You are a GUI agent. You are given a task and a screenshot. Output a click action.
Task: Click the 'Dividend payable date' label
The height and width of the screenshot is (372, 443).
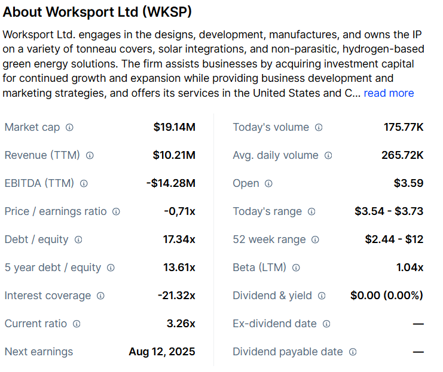click(288, 352)
